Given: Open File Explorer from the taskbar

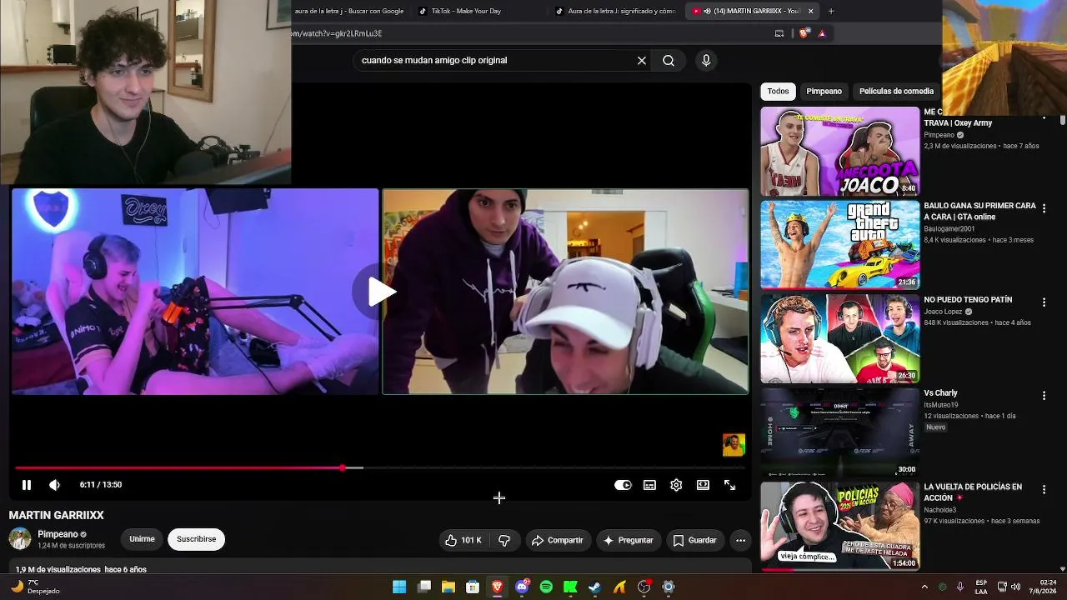Looking at the screenshot, I should click(448, 587).
